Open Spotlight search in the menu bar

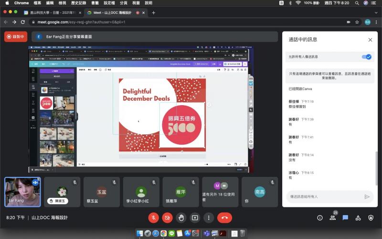[x=357, y=3]
